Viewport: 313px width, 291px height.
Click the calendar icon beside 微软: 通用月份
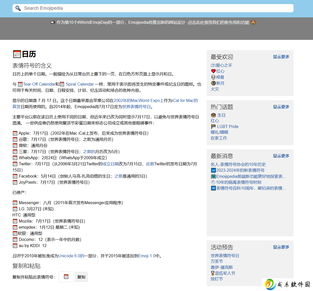click(15, 146)
